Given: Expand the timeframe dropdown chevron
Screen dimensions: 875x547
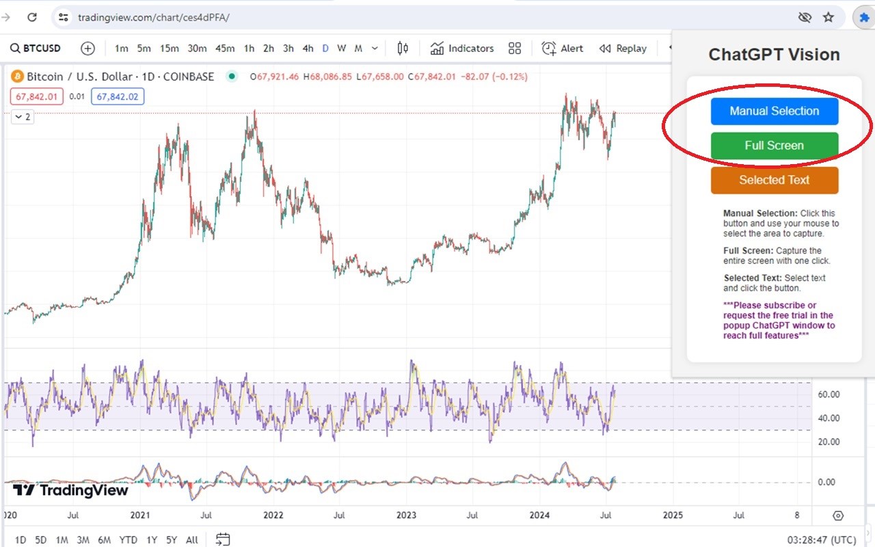Looking at the screenshot, I should pyautogui.click(x=375, y=49).
